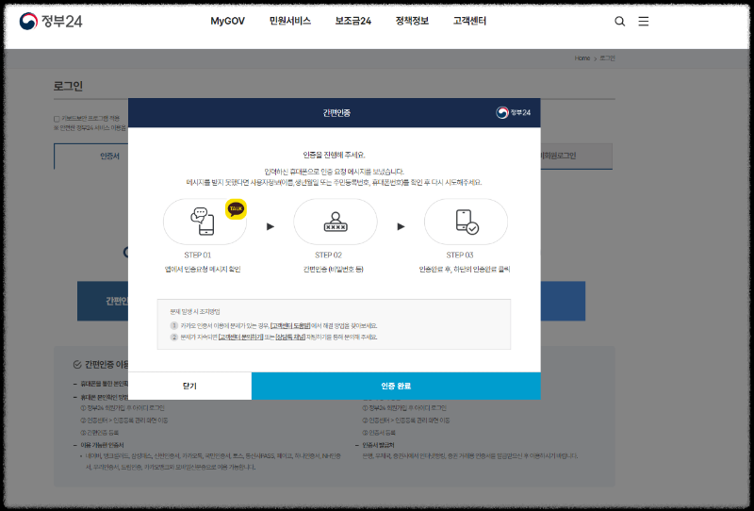Click the 간편인증 (비밀번호 등) text

(x=334, y=270)
